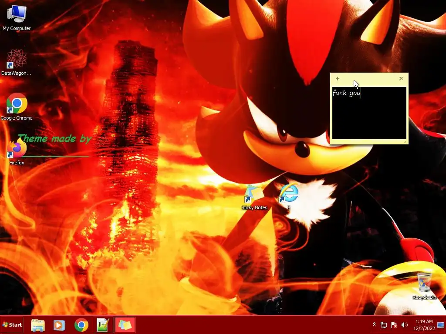Click inside the sticky note text area
446x334 pixels.
(369, 113)
